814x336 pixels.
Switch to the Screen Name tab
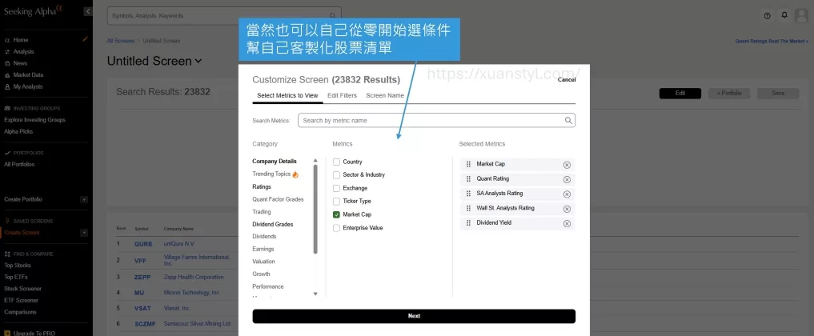pyautogui.click(x=385, y=95)
